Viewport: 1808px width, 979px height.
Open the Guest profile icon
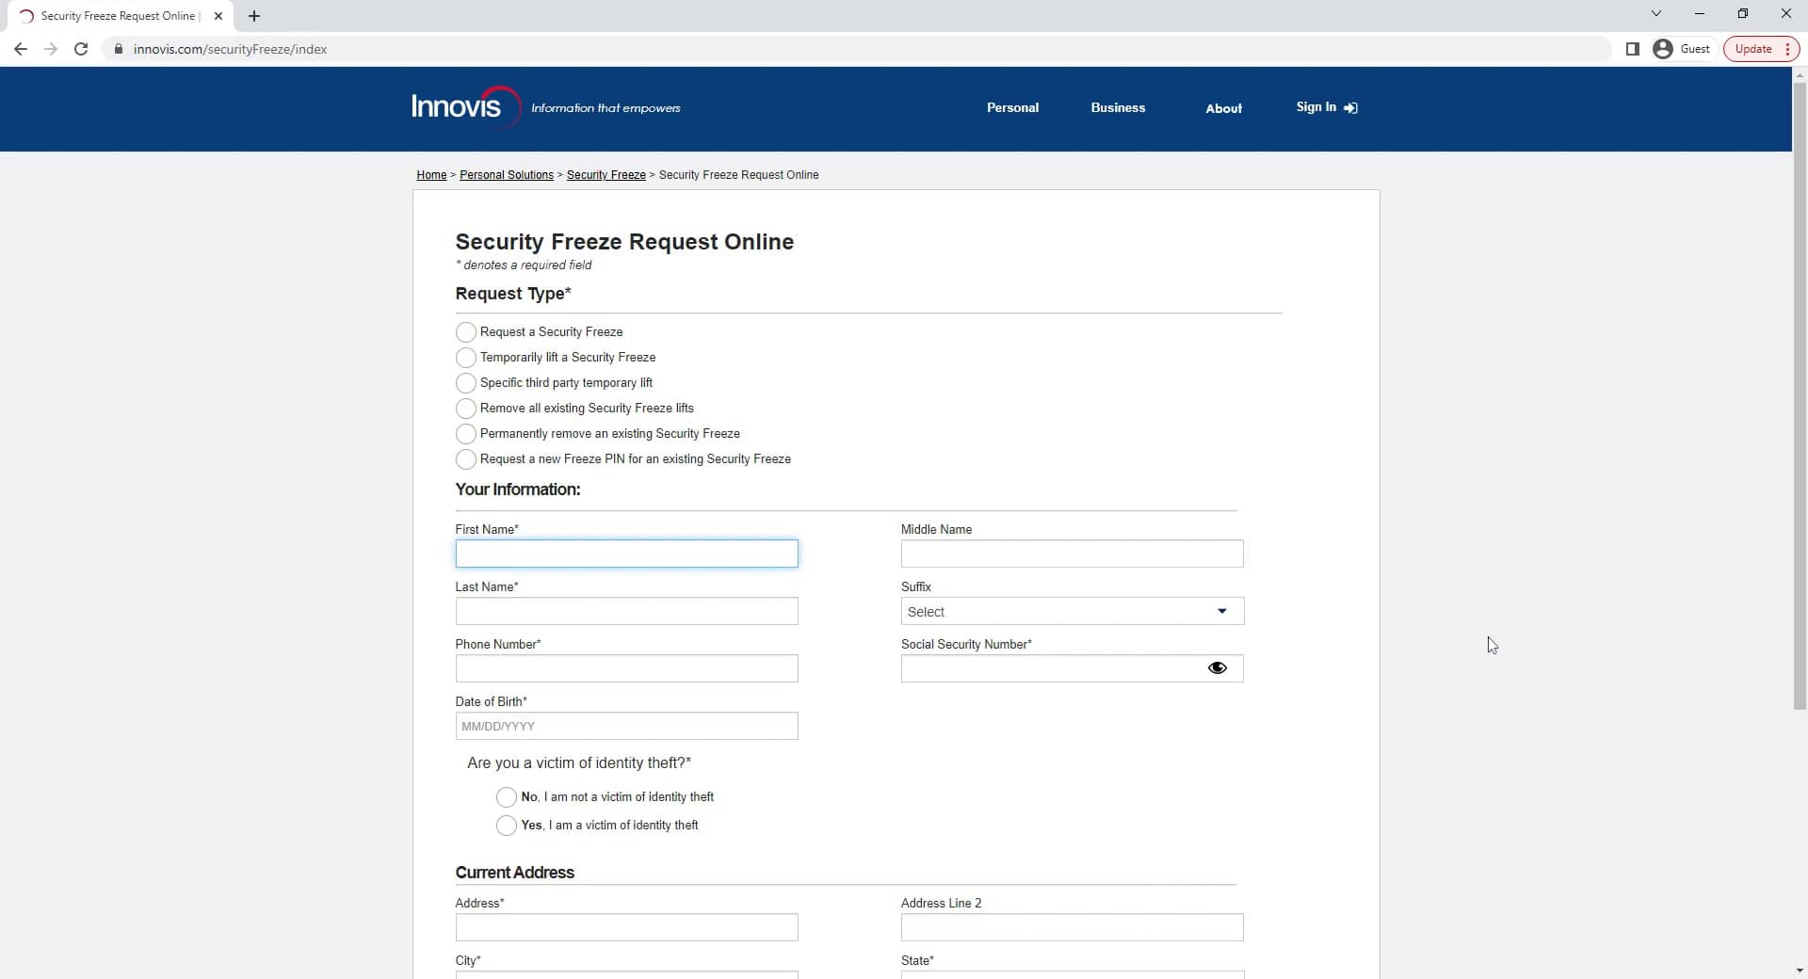[x=1663, y=49]
